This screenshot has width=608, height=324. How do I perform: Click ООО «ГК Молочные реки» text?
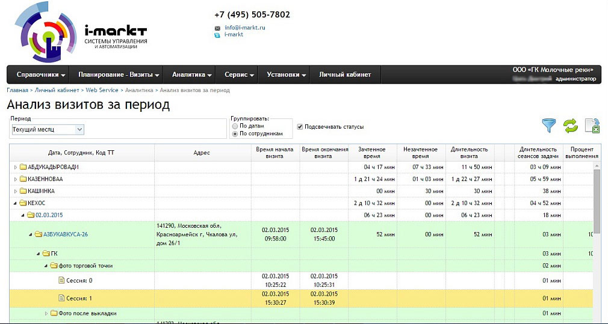coord(553,70)
